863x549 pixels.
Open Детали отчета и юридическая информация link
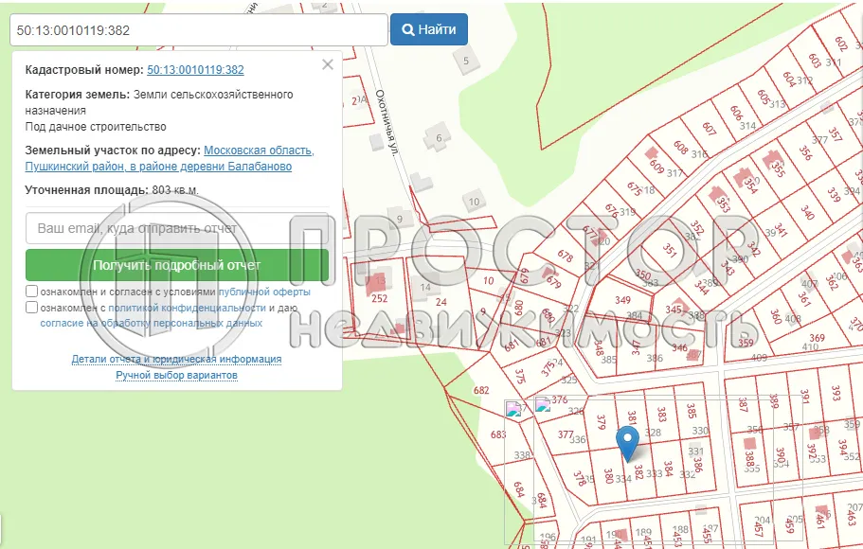tap(176, 360)
